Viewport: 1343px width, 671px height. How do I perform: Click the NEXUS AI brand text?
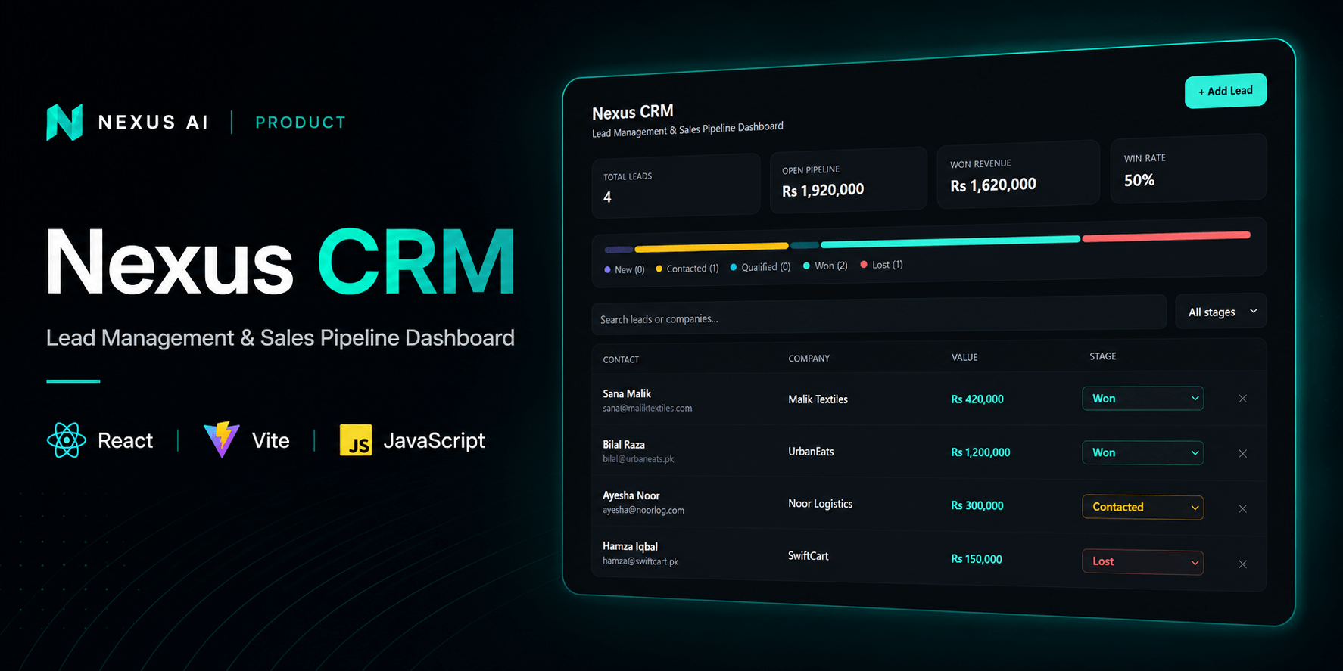point(153,123)
